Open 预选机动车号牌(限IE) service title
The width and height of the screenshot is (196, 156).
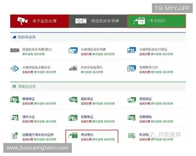37,49
